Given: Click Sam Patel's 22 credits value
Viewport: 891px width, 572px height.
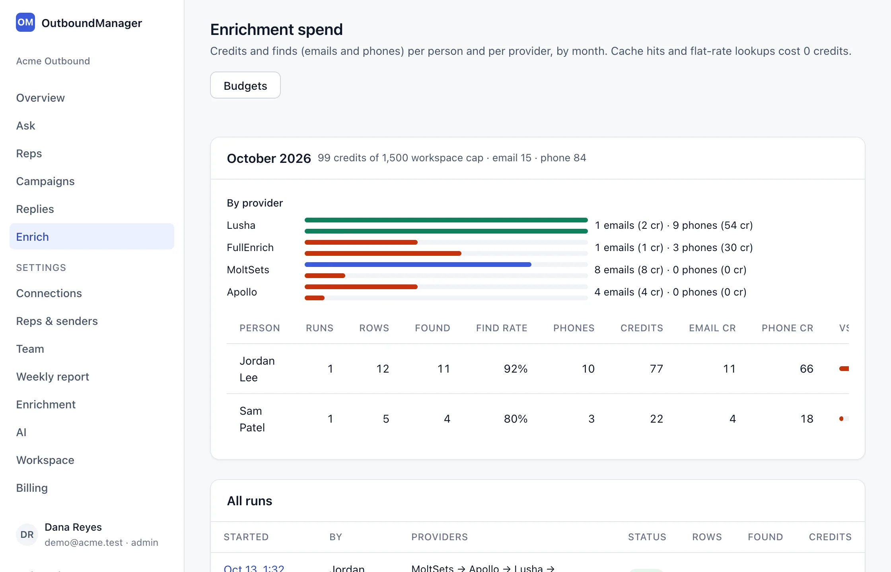Looking at the screenshot, I should (656, 419).
